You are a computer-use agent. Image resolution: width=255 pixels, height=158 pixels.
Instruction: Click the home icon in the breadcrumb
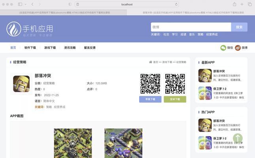151,62
